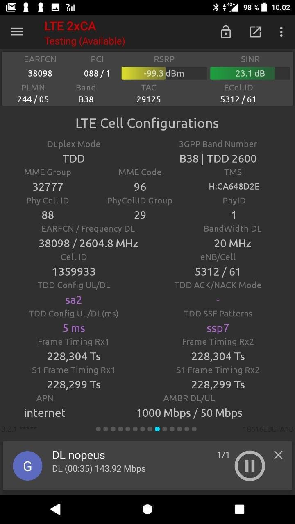
Task: Tap the lock icon in toolbar
Action: [226, 32]
